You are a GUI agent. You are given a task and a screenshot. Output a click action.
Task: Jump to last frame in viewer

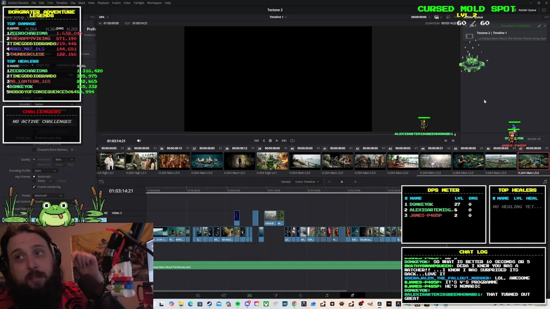click(284, 140)
